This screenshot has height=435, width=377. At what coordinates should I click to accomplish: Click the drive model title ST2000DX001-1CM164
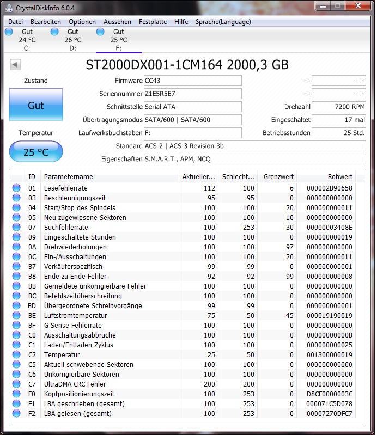[154, 65]
